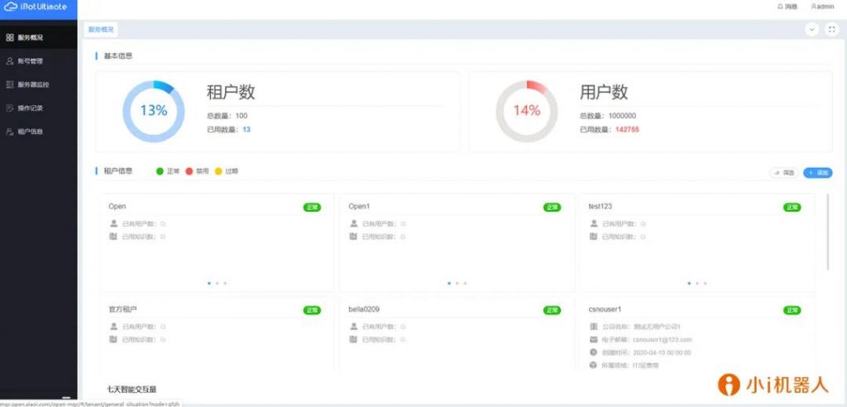Go to 账号管理 in the sidebar

(x=30, y=61)
